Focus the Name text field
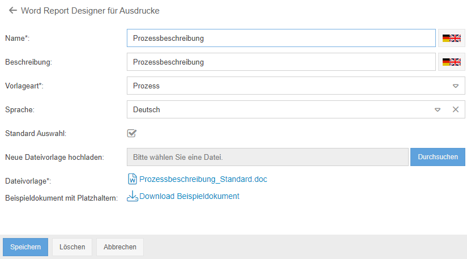Image resolution: width=467 pixels, height=259 pixels. [x=281, y=39]
